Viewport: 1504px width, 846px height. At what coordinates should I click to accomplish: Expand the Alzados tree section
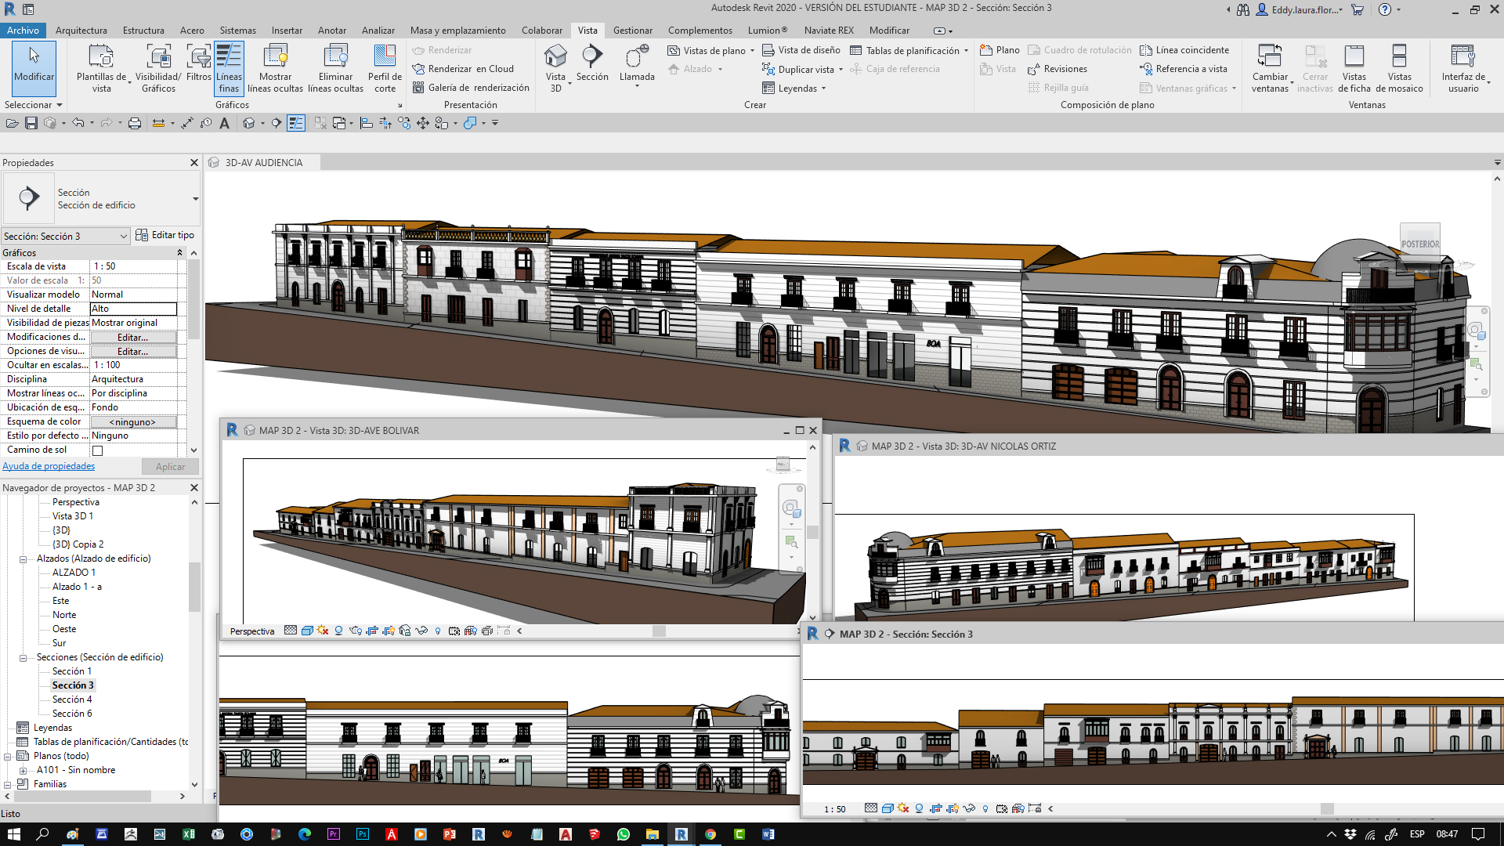(23, 559)
